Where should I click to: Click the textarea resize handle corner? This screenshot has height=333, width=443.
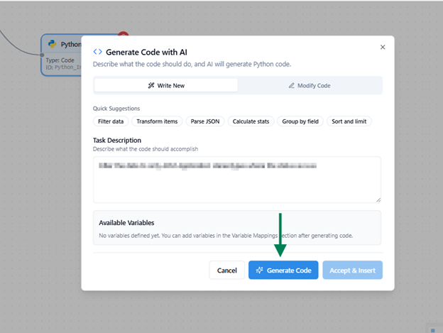click(x=378, y=200)
